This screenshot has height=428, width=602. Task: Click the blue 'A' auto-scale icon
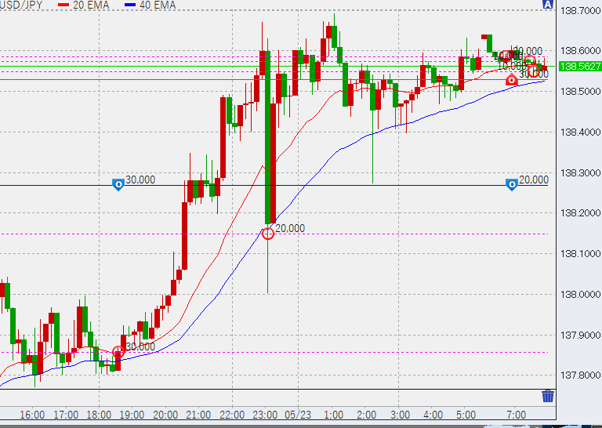tap(547, 5)
